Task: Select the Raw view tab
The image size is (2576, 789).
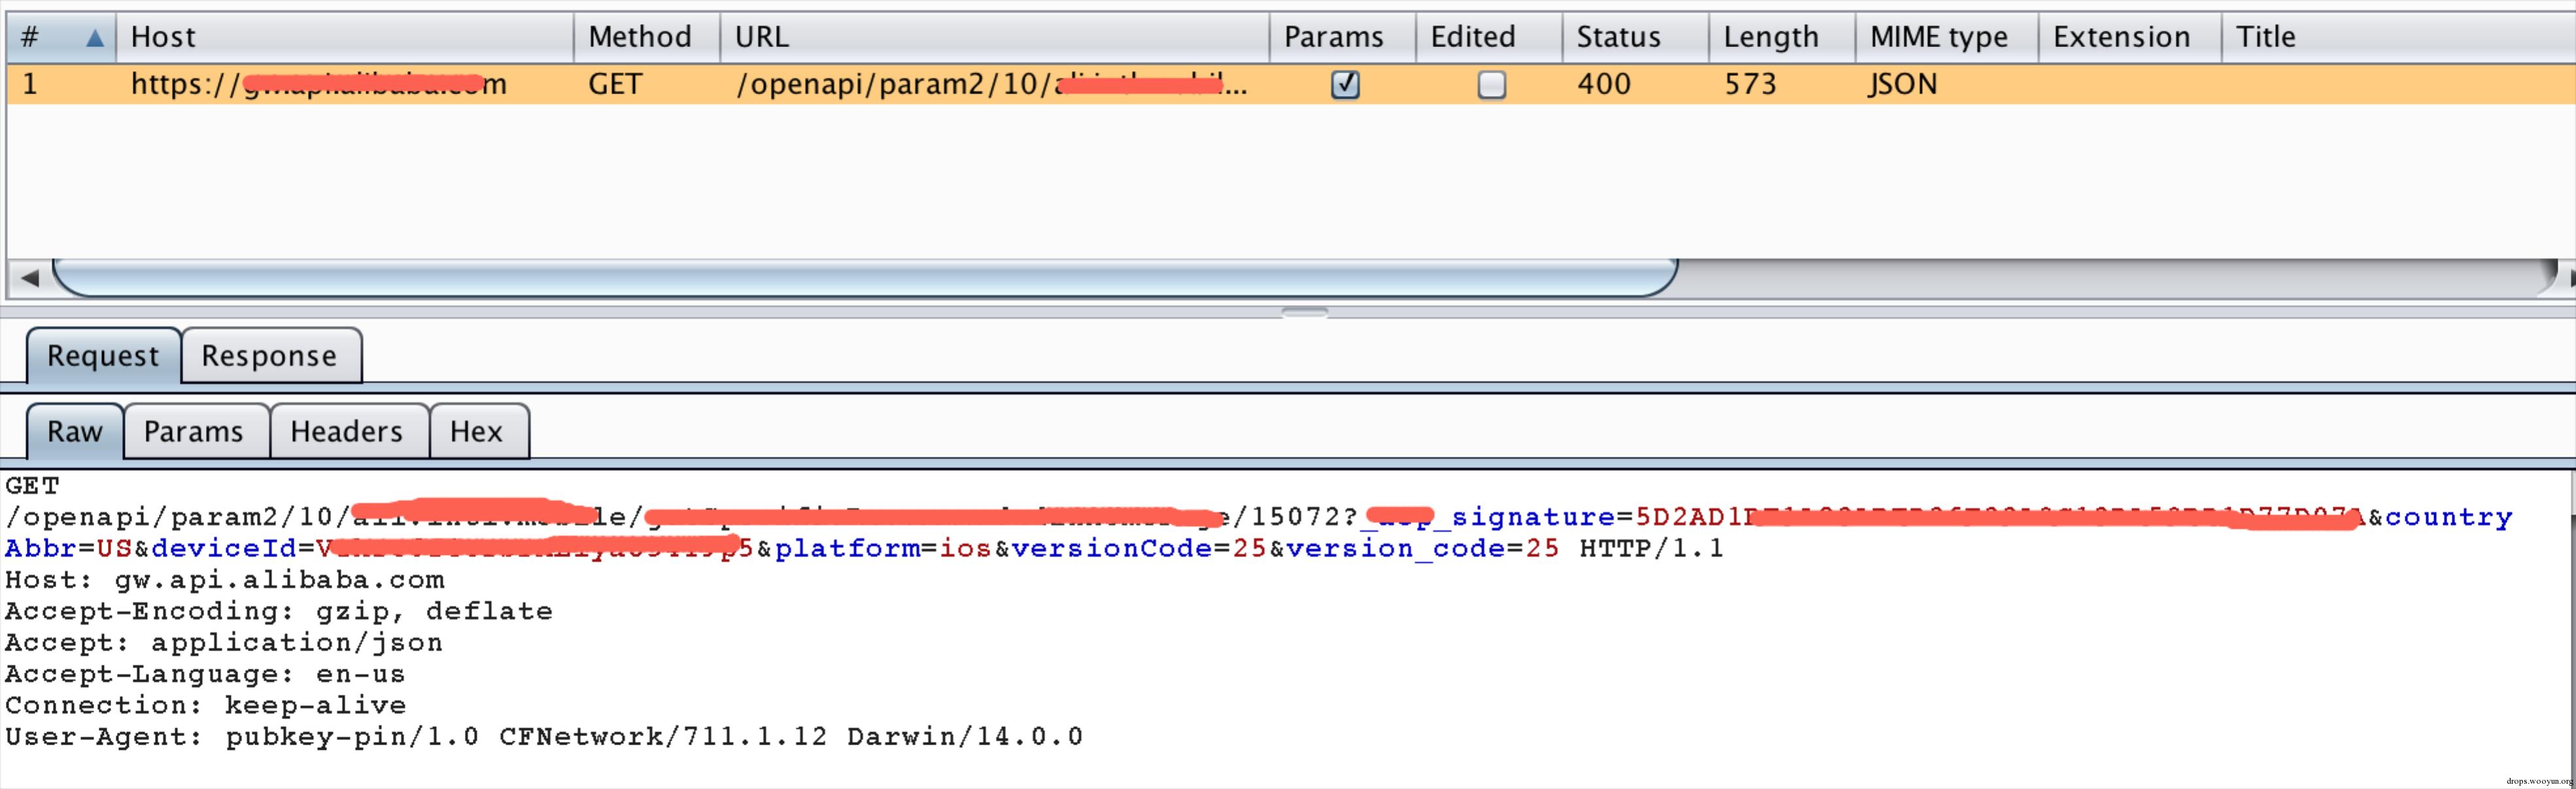Action: point(74,432)
